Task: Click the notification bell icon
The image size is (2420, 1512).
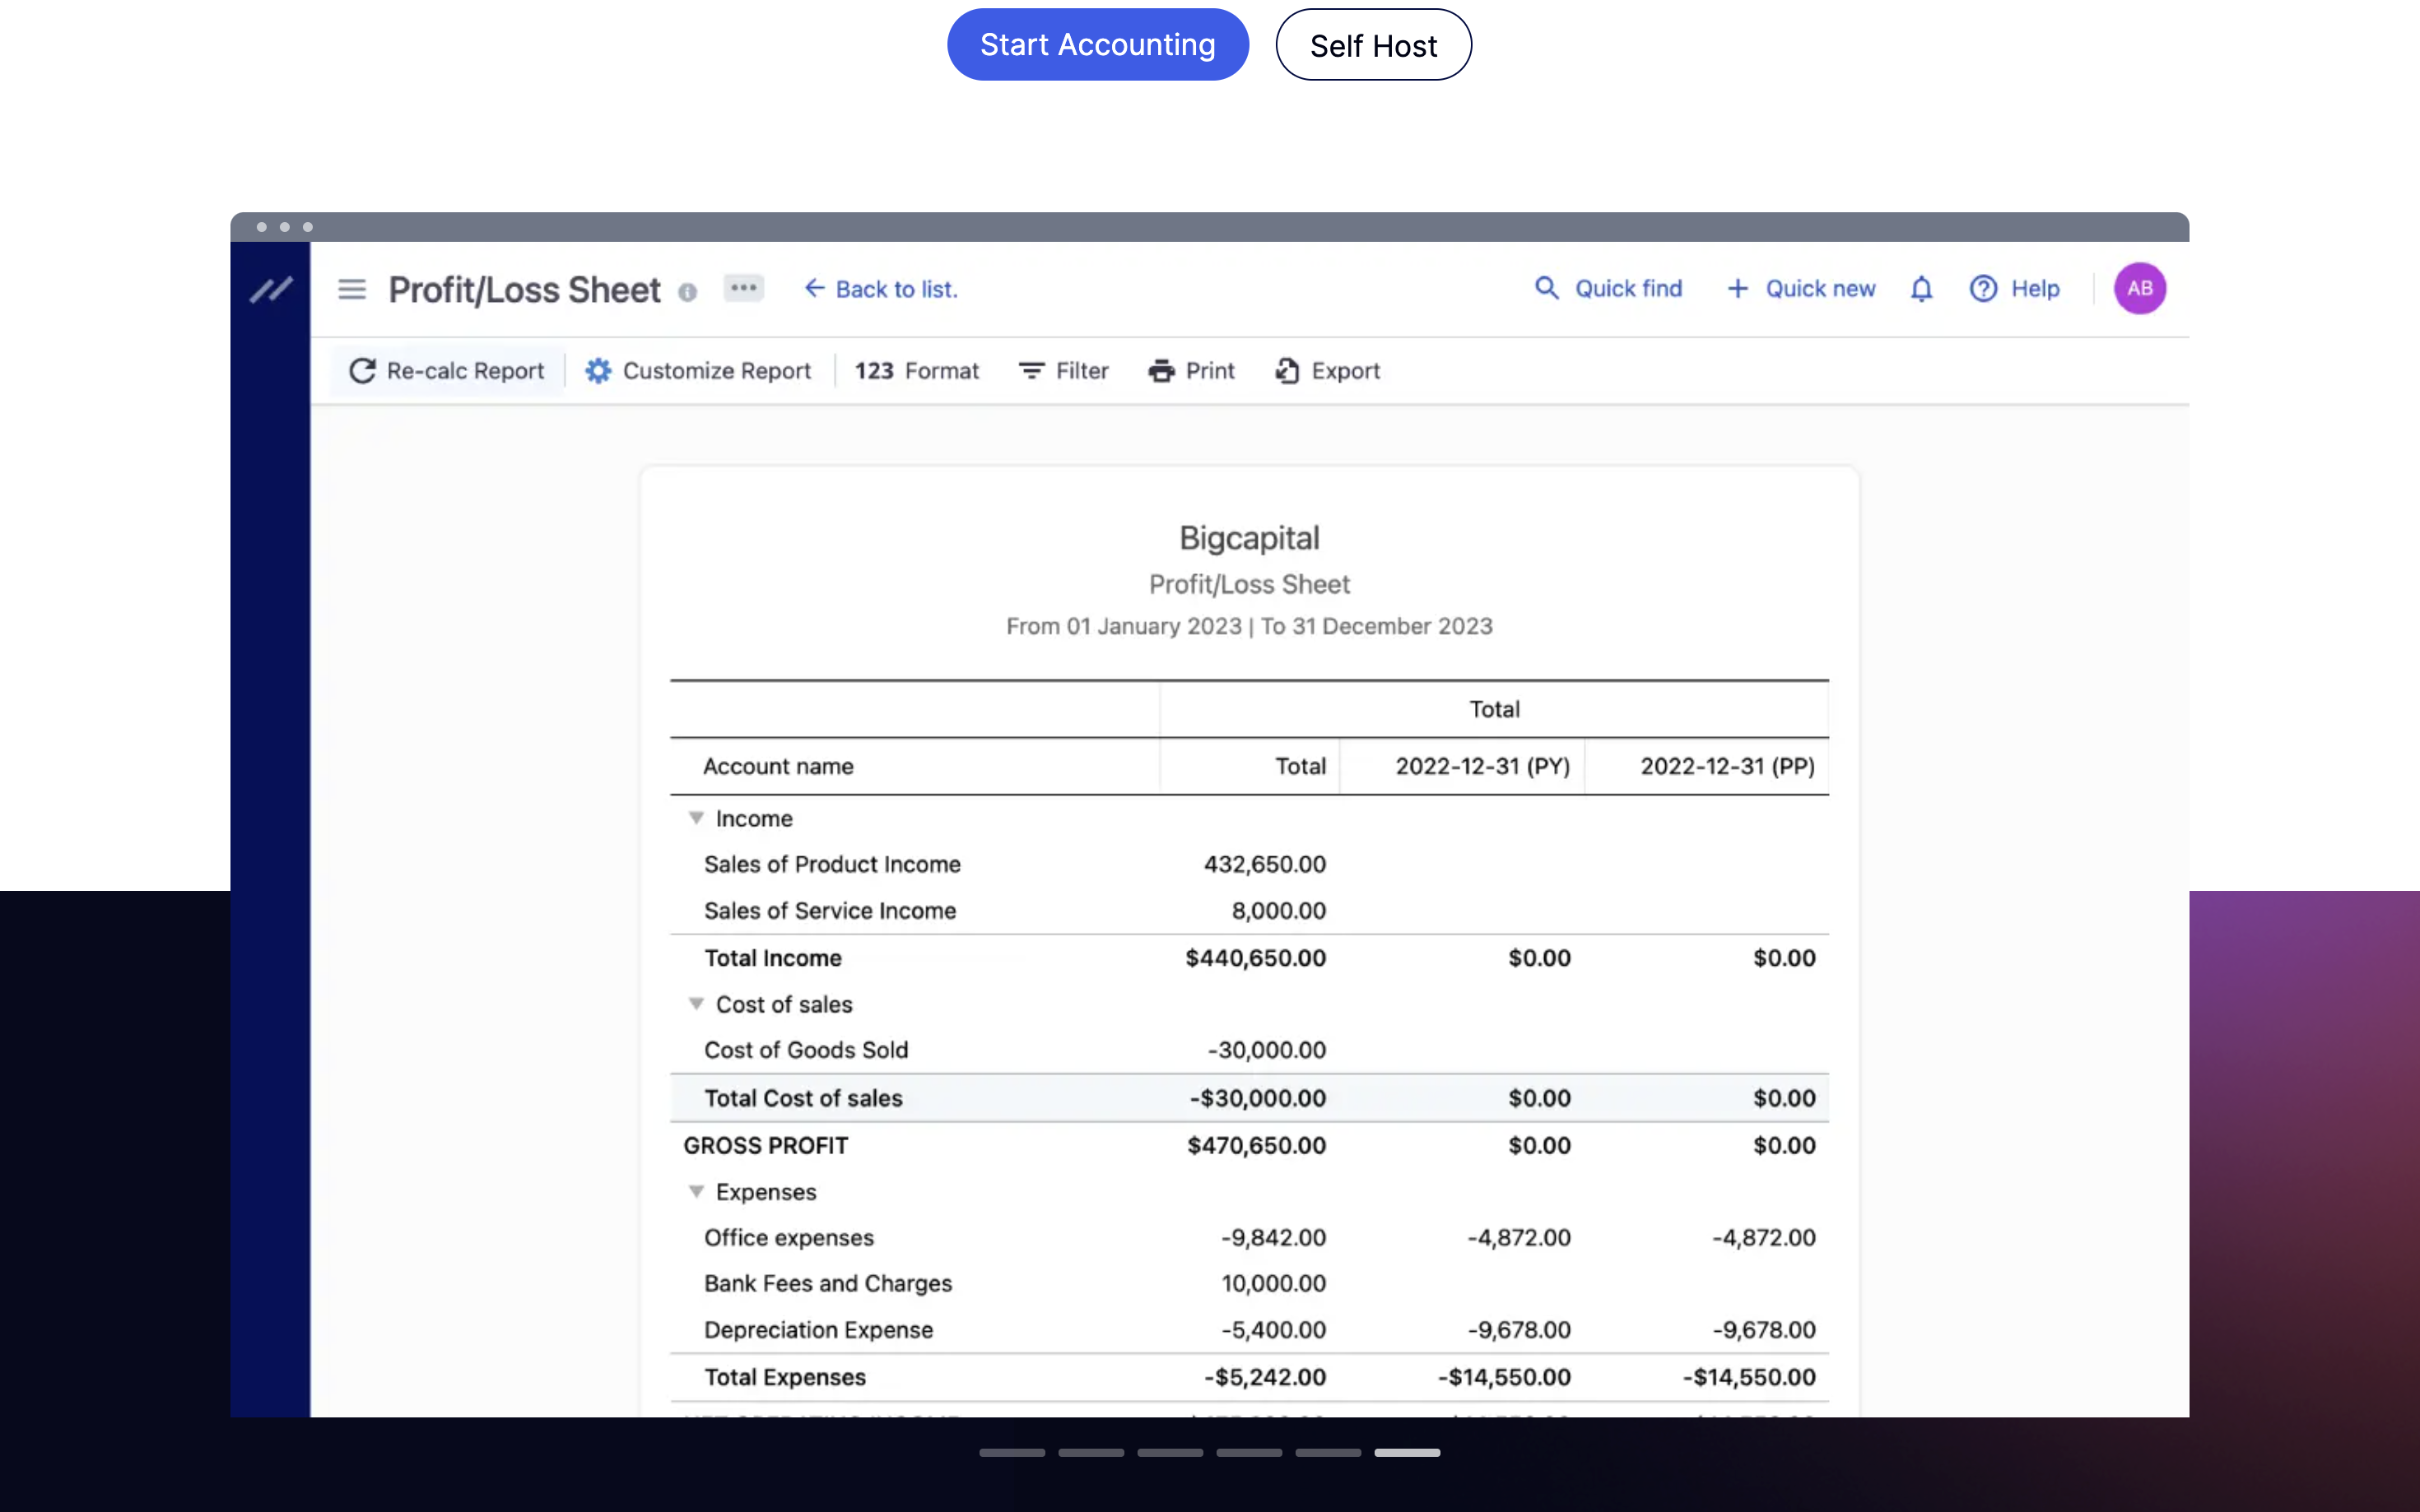Action: click(x=1921, y=289)
